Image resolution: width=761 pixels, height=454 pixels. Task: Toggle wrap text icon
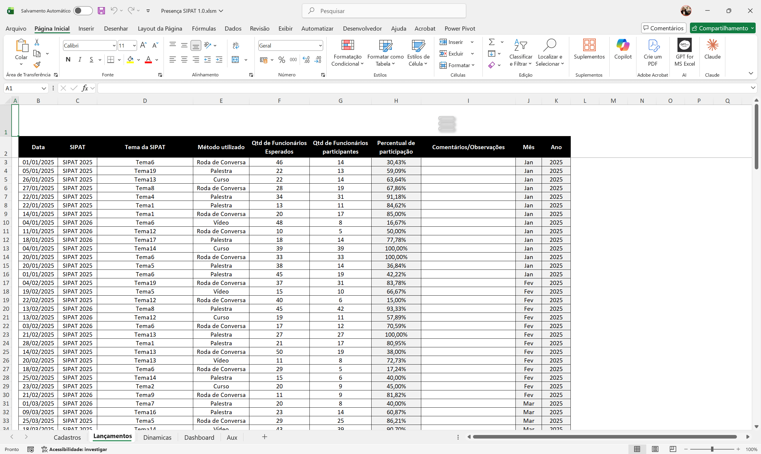point(236,45)
